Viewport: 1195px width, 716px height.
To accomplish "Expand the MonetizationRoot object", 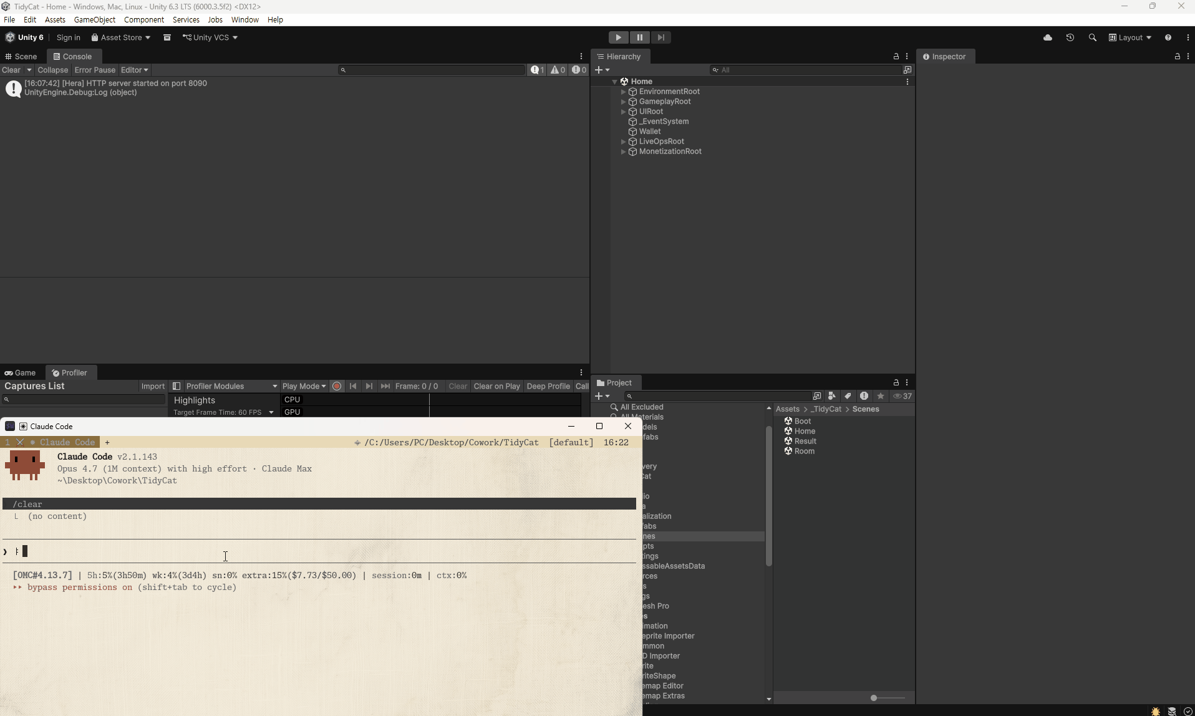I will pyautogui.click(x=623, y=152).
